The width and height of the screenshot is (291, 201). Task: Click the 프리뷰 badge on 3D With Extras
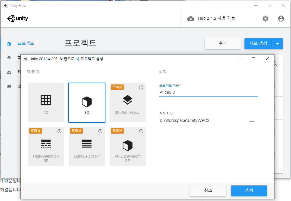[117, 87]
